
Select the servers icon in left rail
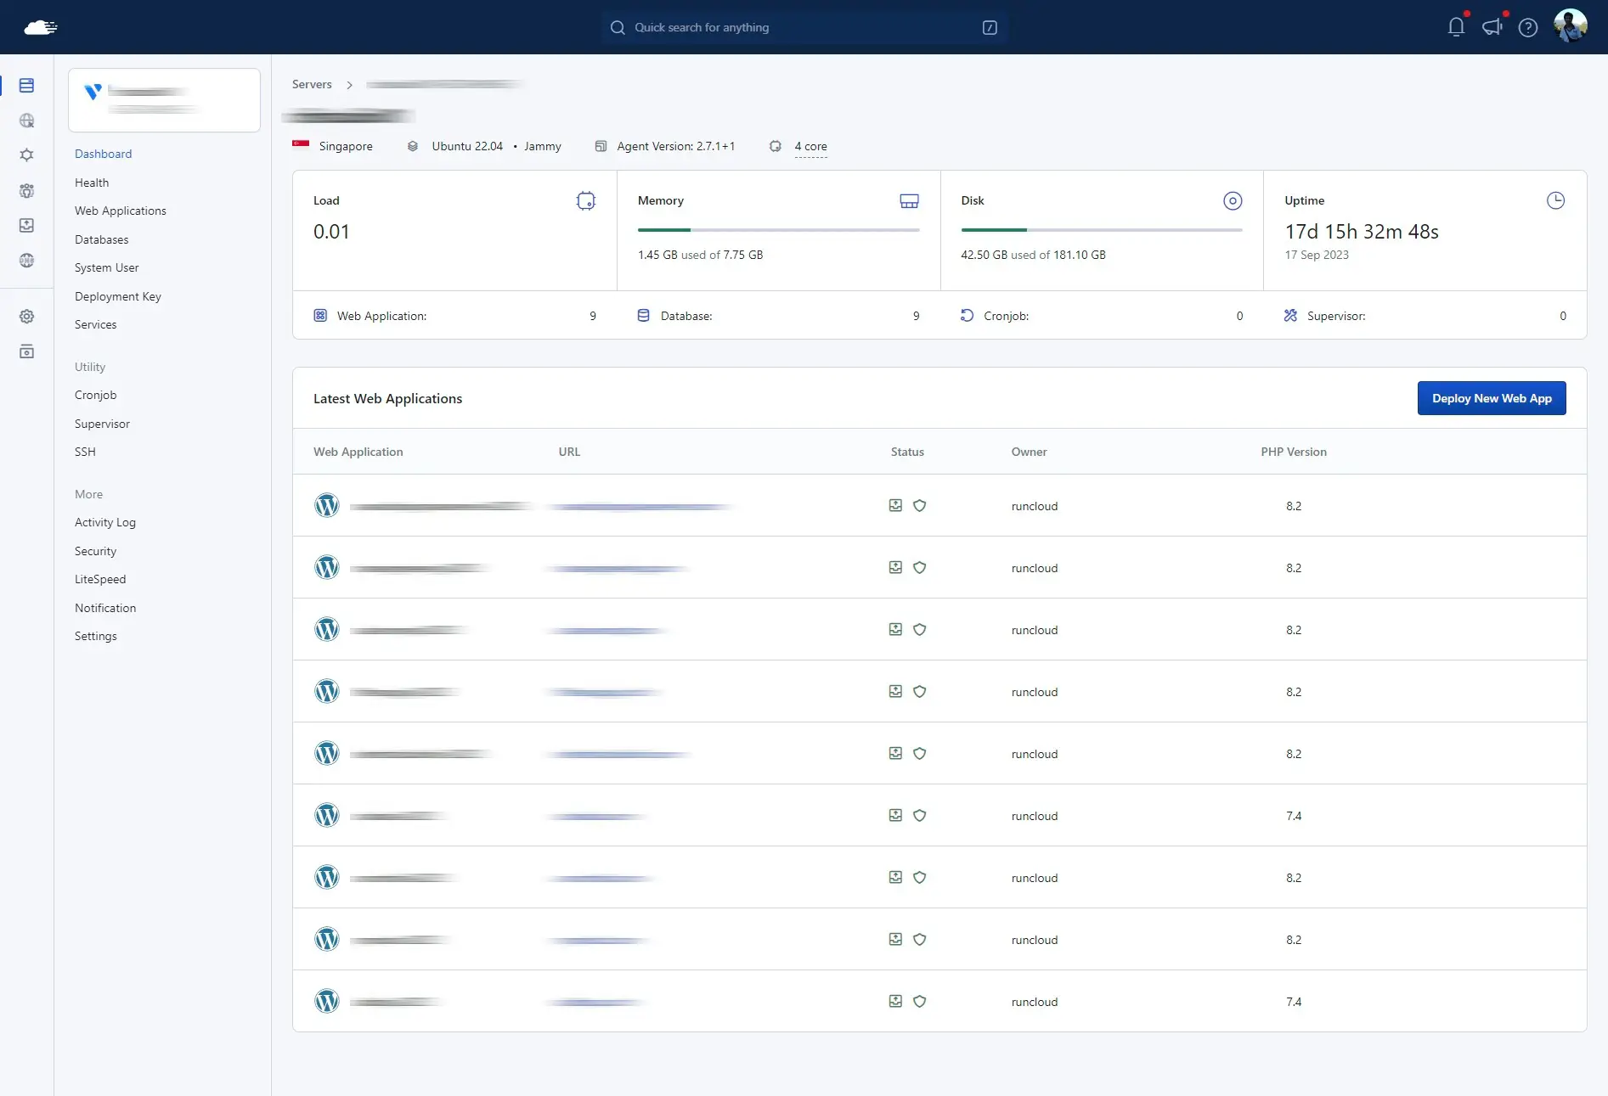click(26, 86)
